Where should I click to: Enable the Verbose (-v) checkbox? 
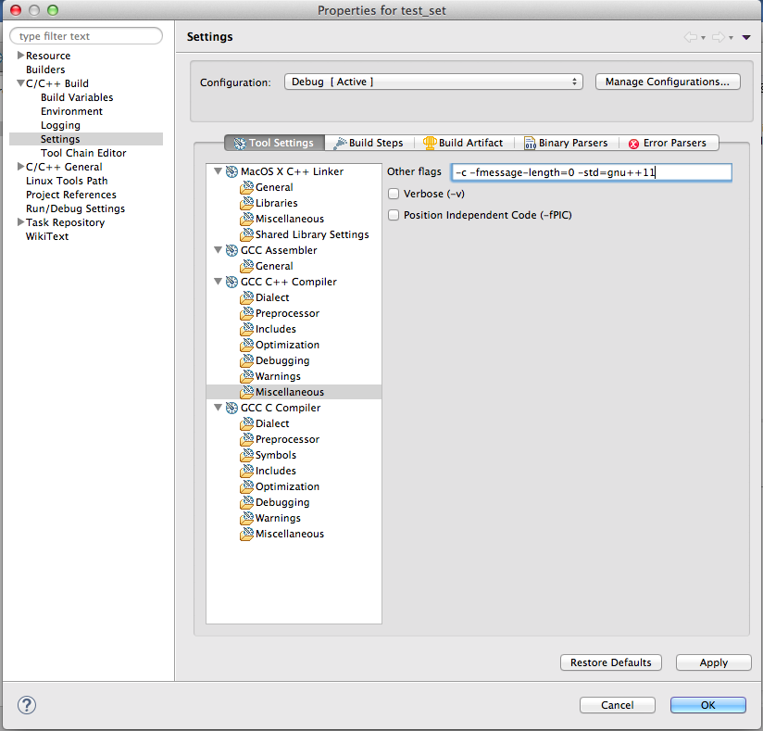(394, 195)
